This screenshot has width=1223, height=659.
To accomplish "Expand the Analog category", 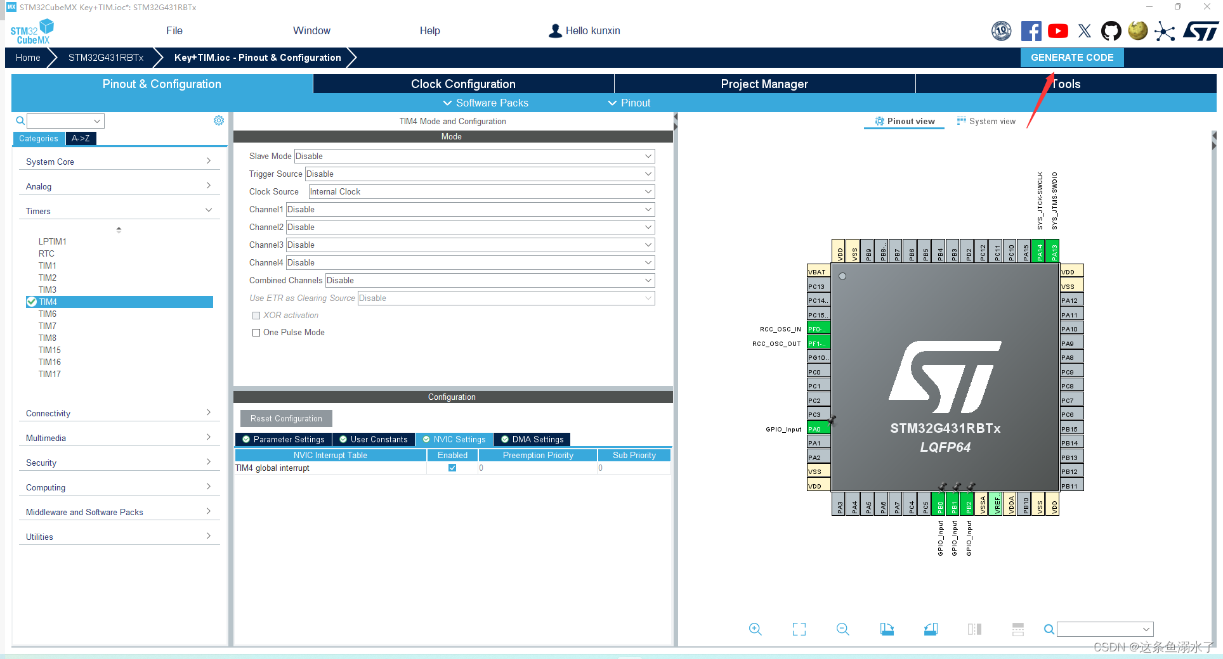I will coord(119,186).
